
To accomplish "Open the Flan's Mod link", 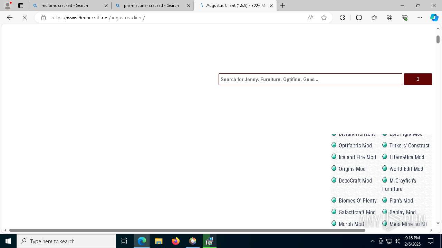I will [401, 200].
